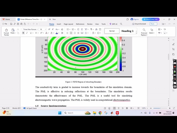Decrease paragraph indent
The width and height of the screenshot is (177, 133).
(78, 29)
